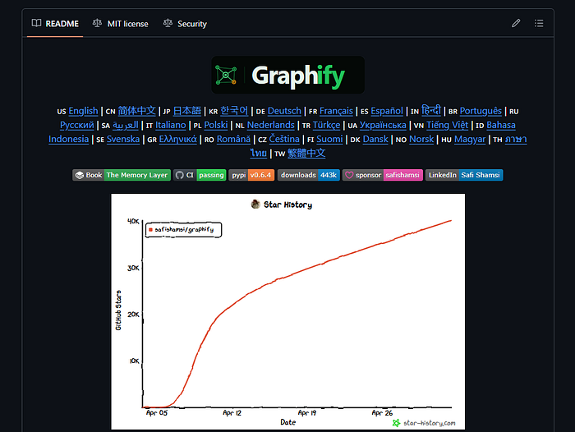Open the 日本語 language link
575x432 pixels.
click(x=187, y=111)
